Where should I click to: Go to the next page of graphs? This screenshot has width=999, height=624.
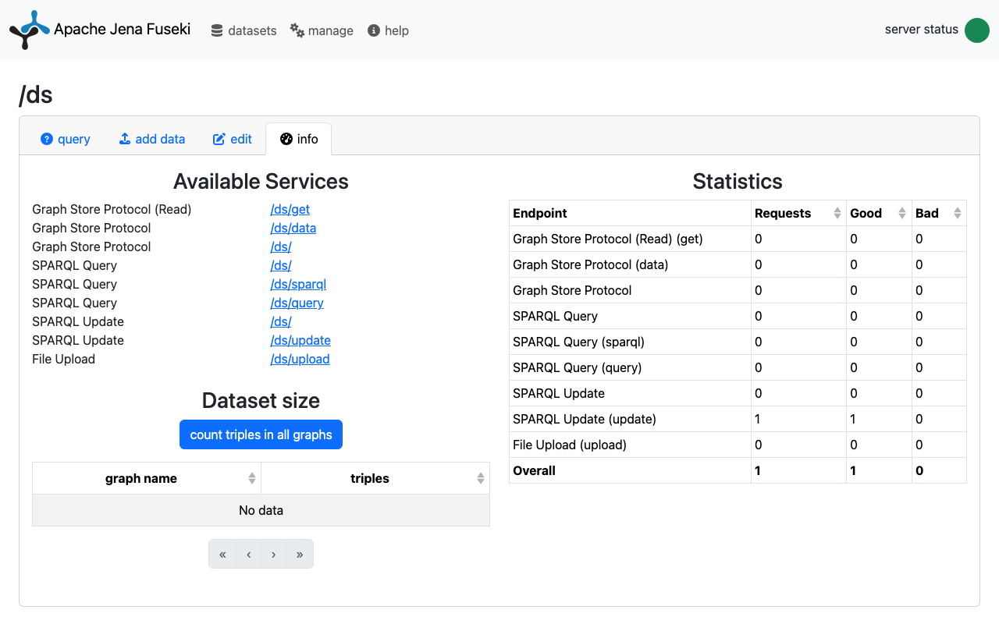pos(273,554)
